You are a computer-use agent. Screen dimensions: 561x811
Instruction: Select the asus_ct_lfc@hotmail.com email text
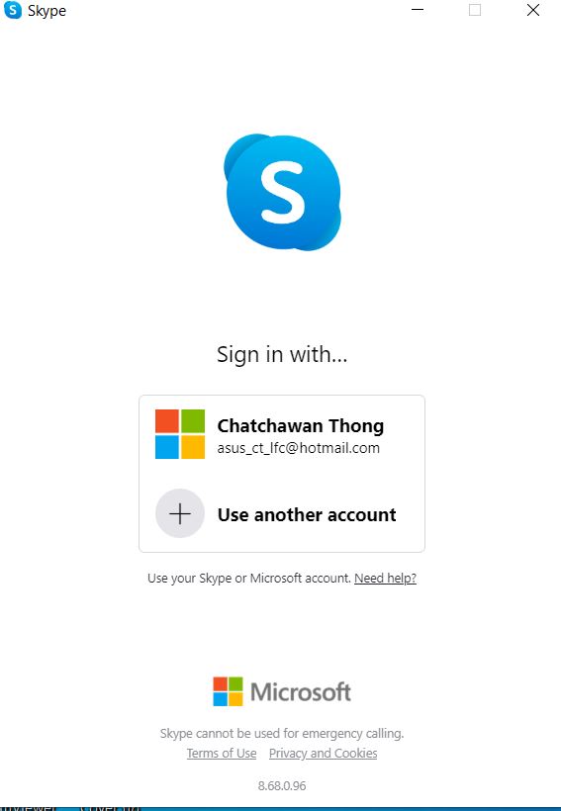(x=298, y=448)
